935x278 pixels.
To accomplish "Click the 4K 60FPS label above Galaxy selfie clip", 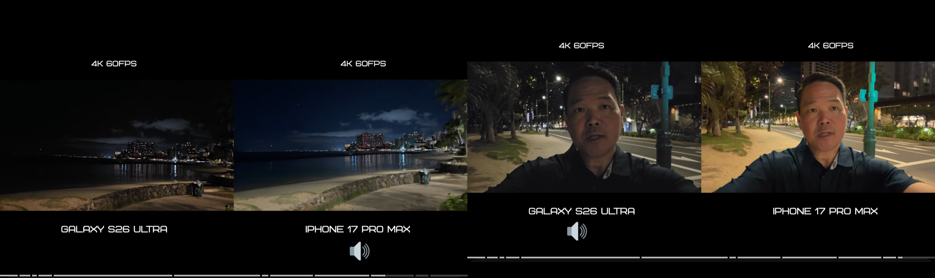I will [581, 45].
